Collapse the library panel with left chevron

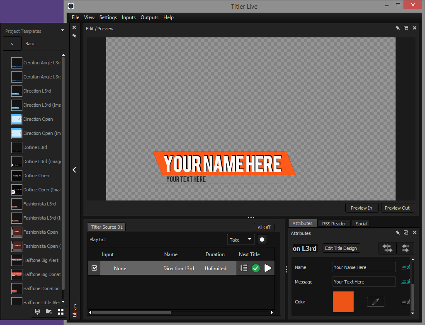point(74,170)
